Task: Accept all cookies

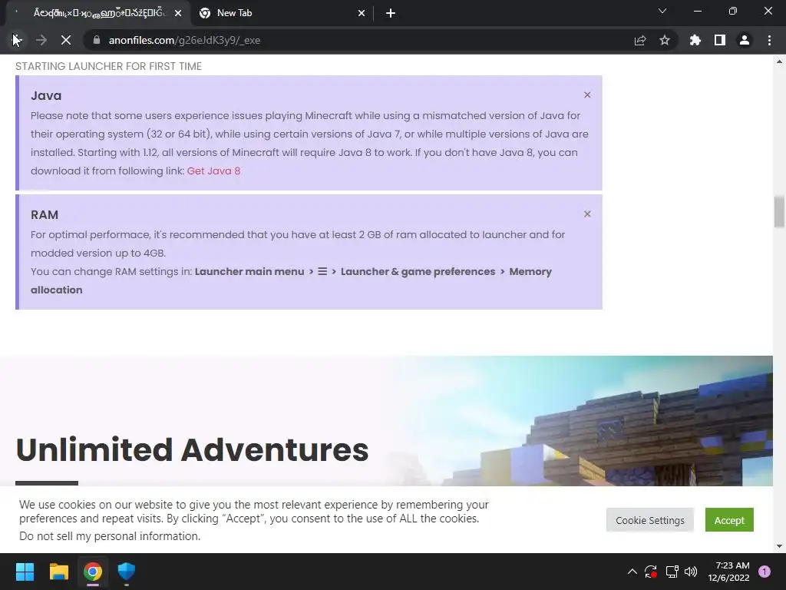Action: pos(729,520)
